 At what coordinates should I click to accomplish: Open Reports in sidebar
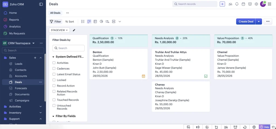click(14, 20)
